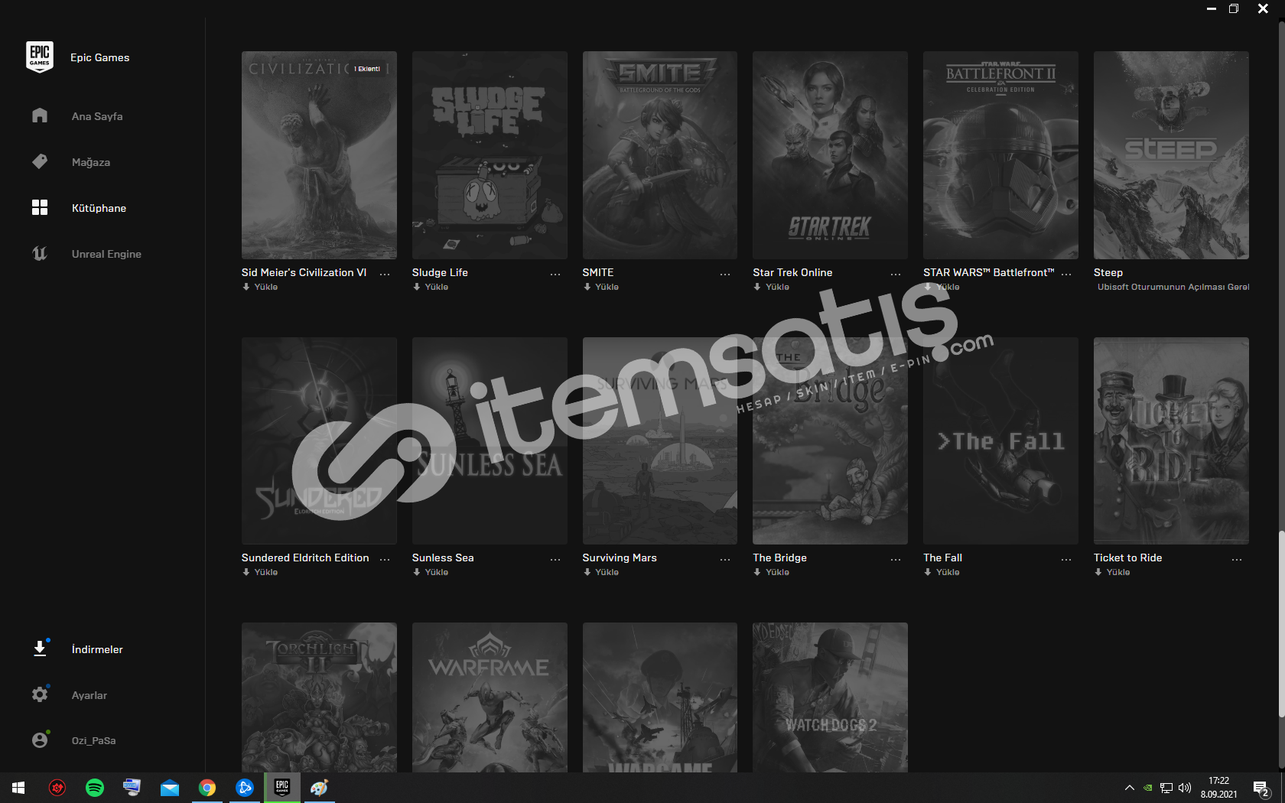The height and width of the screenshot is (803, 1285).
Task: Click the volume speaker tray icon
Action: coord(1185,788)
